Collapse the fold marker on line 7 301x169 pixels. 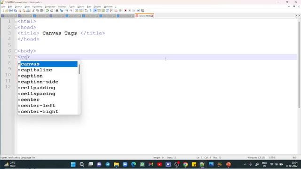click(16, 57)
